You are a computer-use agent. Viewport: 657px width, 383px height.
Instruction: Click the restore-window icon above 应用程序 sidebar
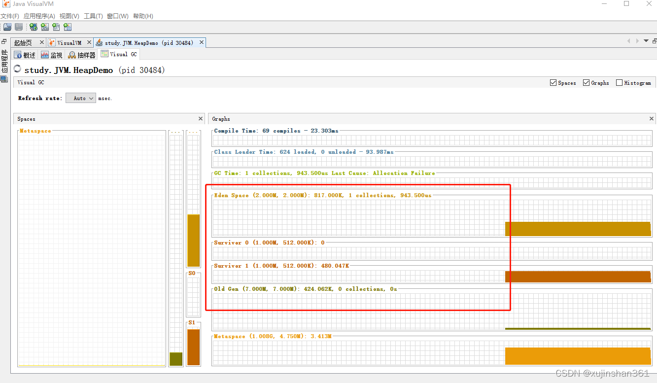[4, 42]
